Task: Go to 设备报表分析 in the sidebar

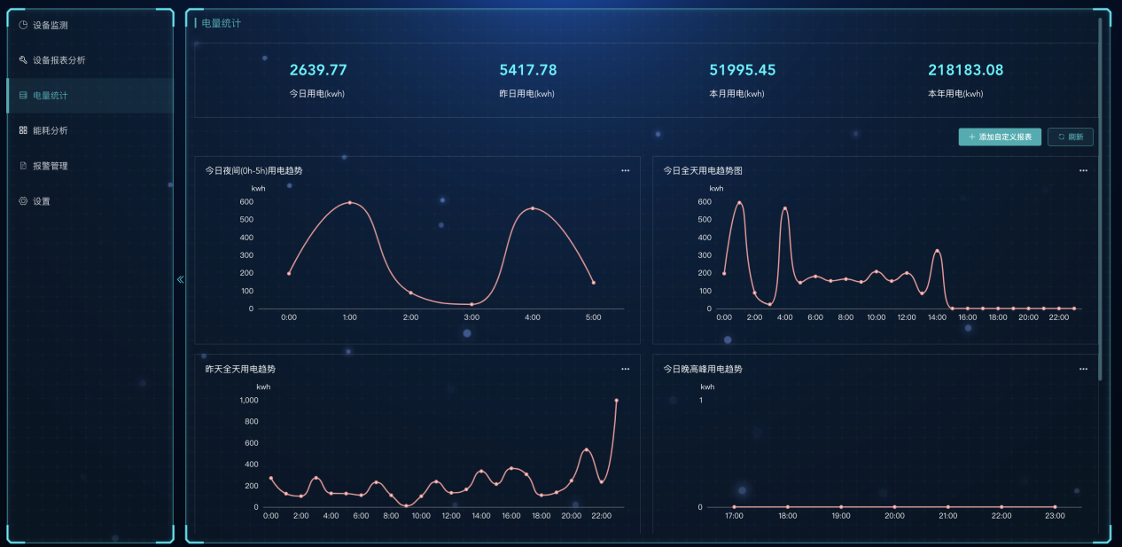Action: coord(90,60)
